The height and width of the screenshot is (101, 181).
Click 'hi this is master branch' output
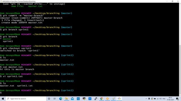(17, 69)
